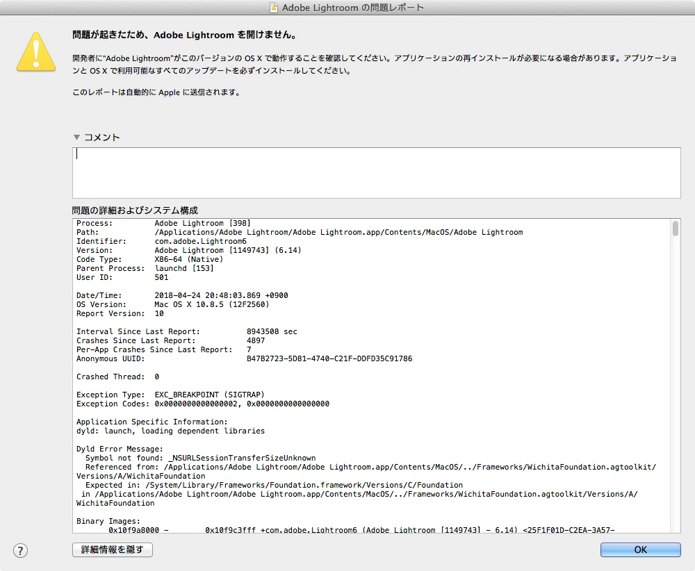The height and width of the screenshot is (571, 695).
Task: Click the 0x10f9a8000 binary image line
Action: (x=361, y=529)
